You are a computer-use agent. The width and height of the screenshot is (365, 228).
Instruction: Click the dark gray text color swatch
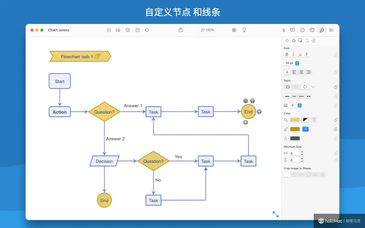(x=295, y=139)
